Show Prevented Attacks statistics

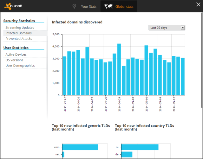[19, 39]
